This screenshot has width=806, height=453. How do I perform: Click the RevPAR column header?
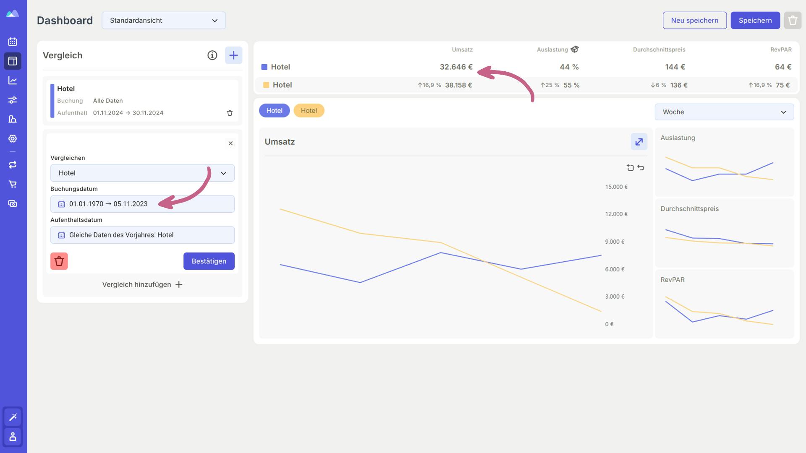pyautogui.click(x=781, y=49)
